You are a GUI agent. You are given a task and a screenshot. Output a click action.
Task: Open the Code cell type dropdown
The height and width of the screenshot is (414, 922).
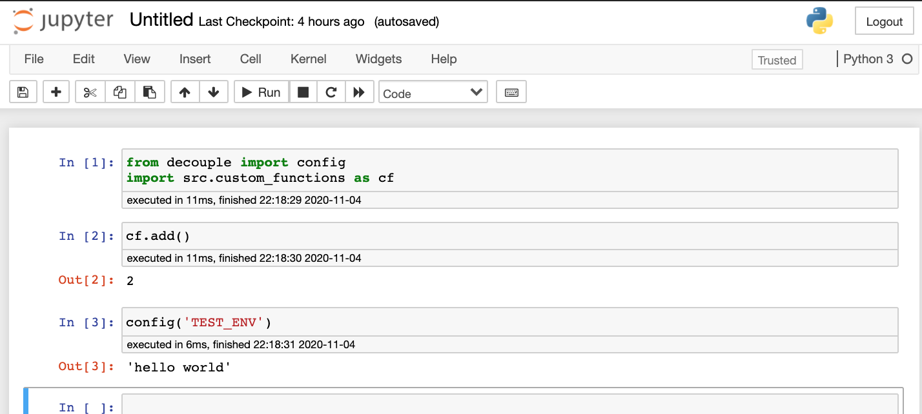point(433,92)
